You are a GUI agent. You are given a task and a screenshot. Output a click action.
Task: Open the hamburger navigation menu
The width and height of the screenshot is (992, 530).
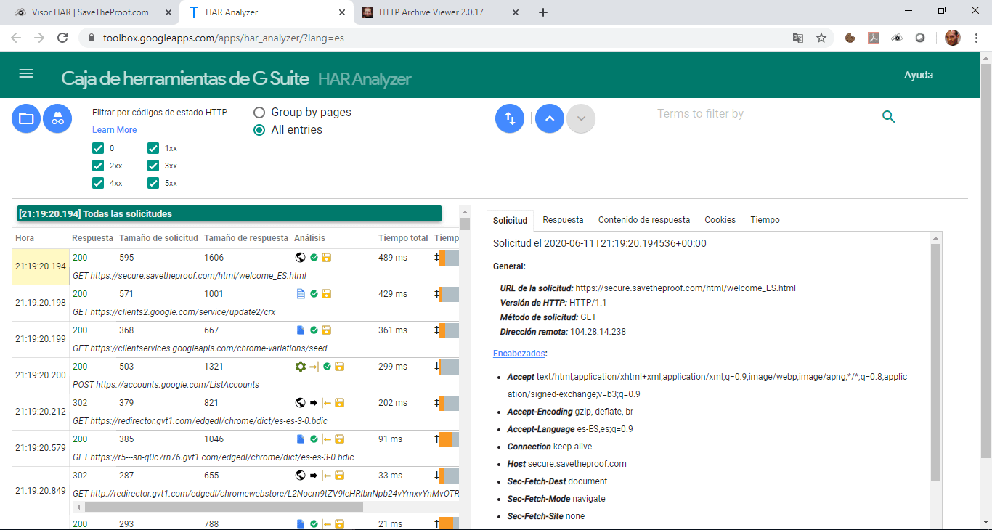tap(26, 73)
